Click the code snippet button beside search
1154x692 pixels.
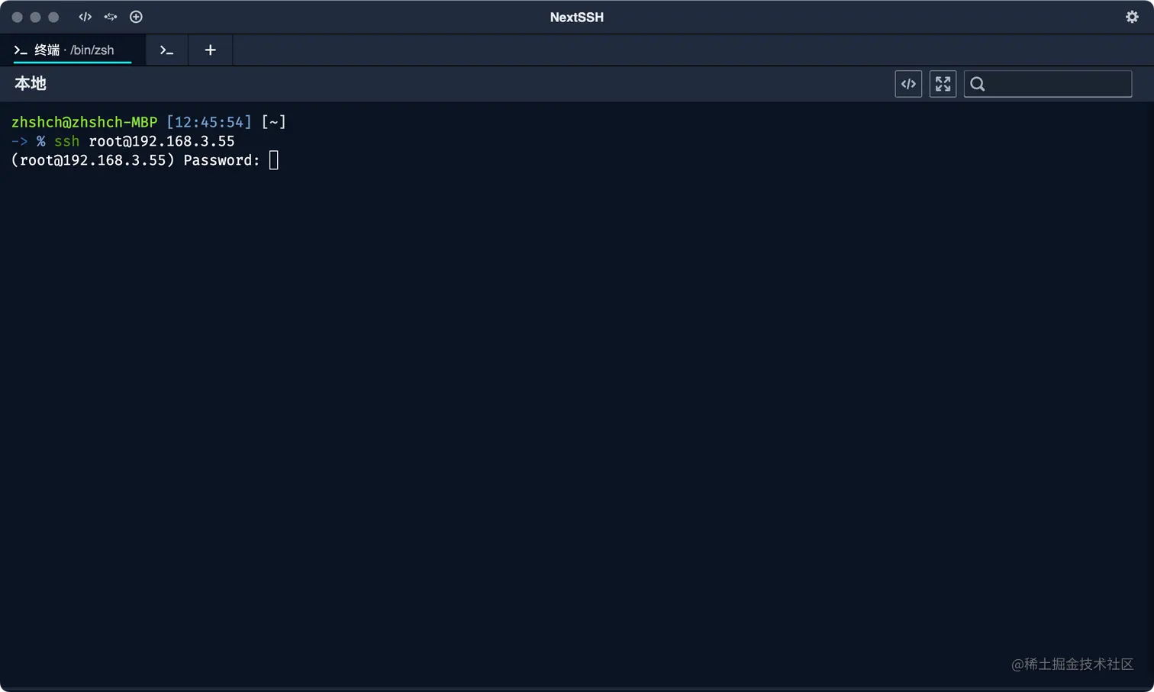click(x=908, y=84)
